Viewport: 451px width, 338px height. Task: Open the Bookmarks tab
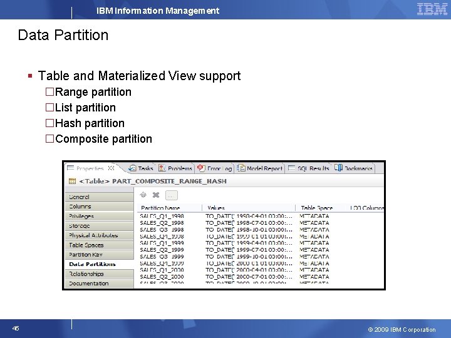pyautogui.click(x=353, y=168)
